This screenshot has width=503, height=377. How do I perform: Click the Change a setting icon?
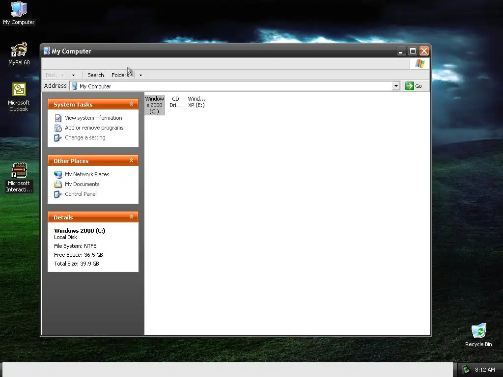(x=58, y=138)
